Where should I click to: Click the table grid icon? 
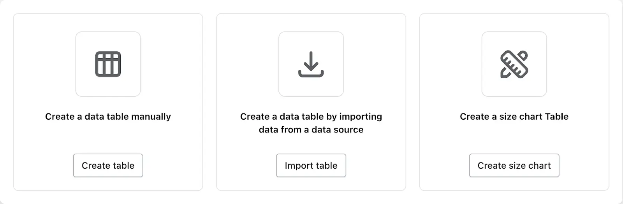[x=108, y=64]
